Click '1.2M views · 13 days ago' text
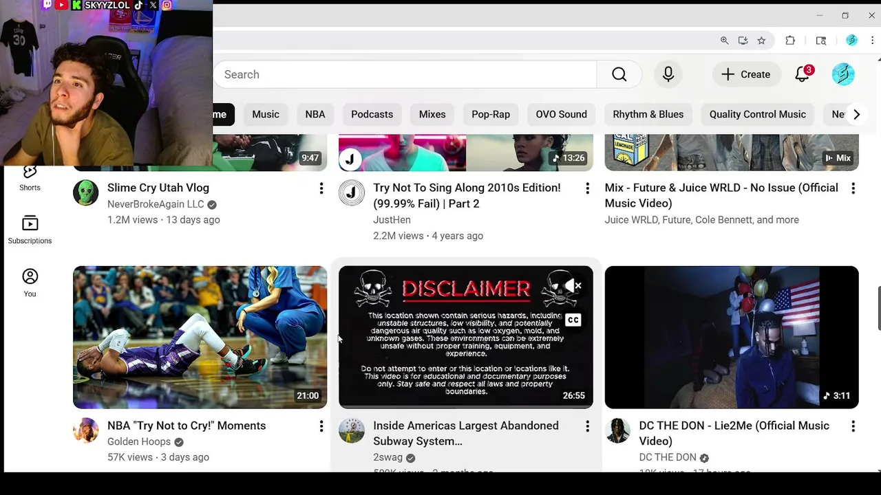The image size is (881, 495). point(164,220)
